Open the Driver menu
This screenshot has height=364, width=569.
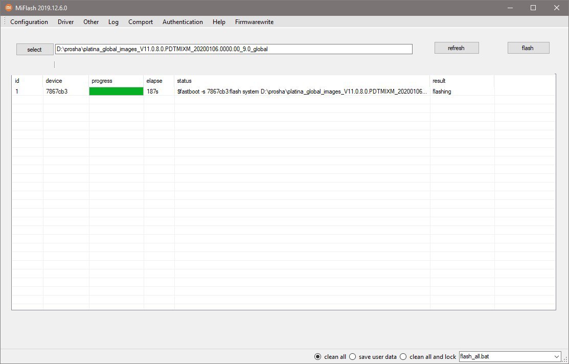click(x=65, y=22)
